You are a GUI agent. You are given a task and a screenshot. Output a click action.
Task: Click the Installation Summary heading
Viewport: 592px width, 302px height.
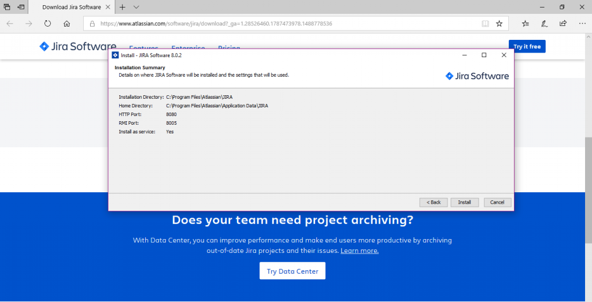[140, 68]
